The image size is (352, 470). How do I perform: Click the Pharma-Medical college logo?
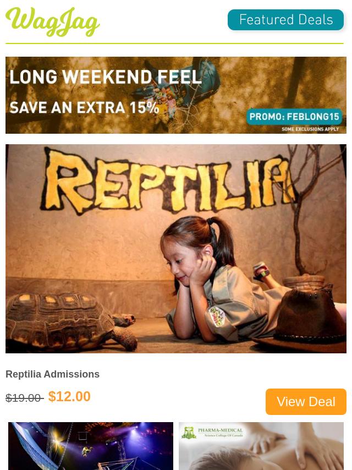pyautogui.click(x=213, y=433)
